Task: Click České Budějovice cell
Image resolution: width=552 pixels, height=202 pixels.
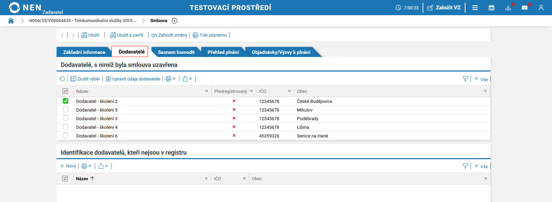Action: click(315, 101)
